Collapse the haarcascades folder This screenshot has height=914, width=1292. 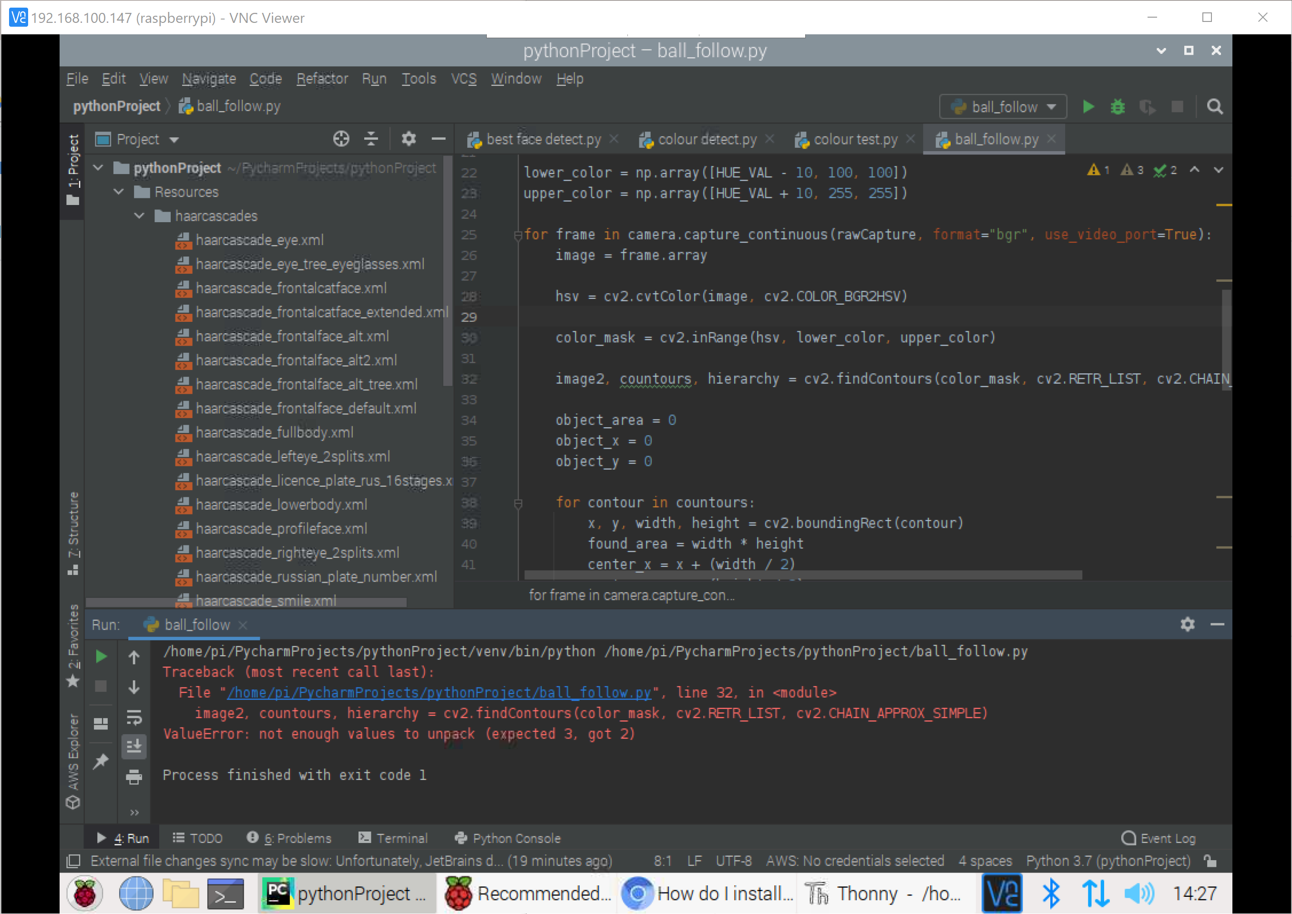(139, 216)
